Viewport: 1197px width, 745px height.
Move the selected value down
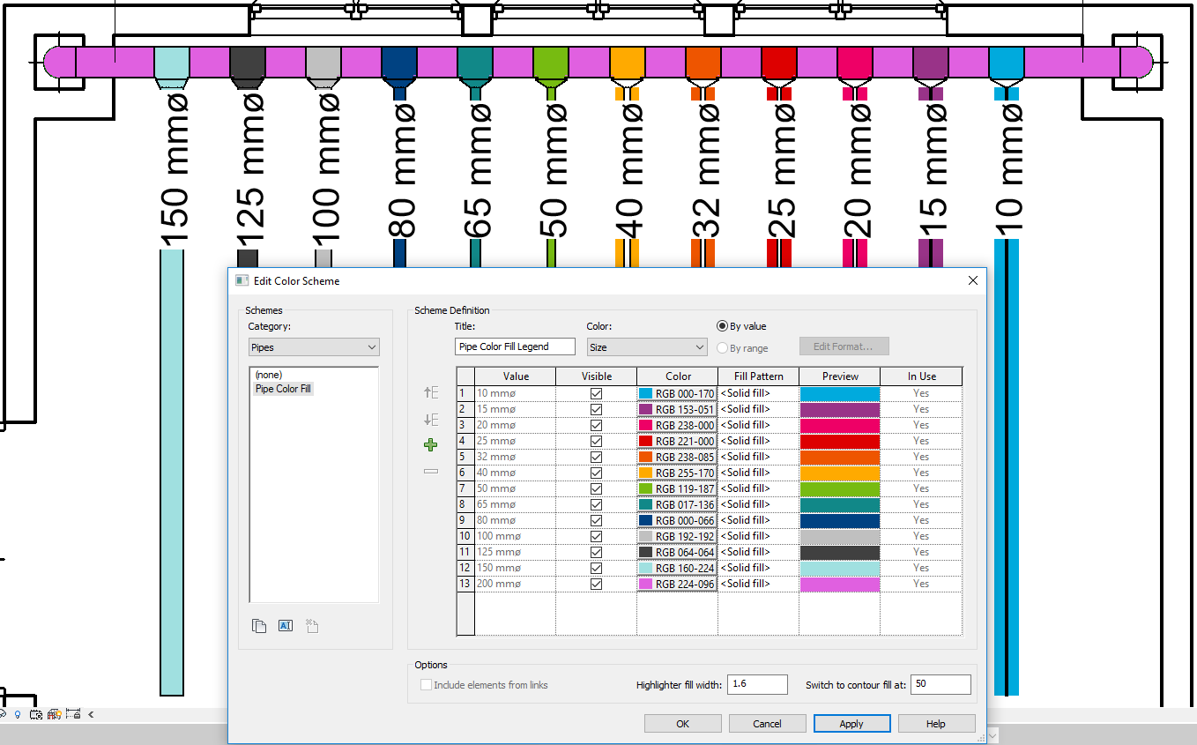pyautogui.click(x=431, y=418)
